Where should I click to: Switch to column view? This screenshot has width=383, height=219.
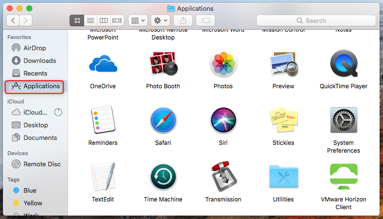pyautogui.click(x=104, y=20)
